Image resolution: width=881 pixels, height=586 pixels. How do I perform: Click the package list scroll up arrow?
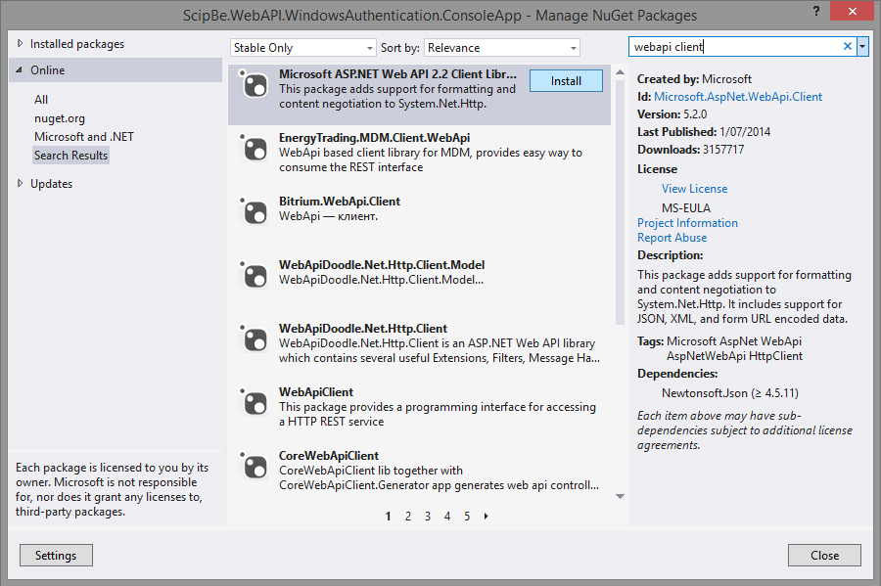(x=620, y=71)
